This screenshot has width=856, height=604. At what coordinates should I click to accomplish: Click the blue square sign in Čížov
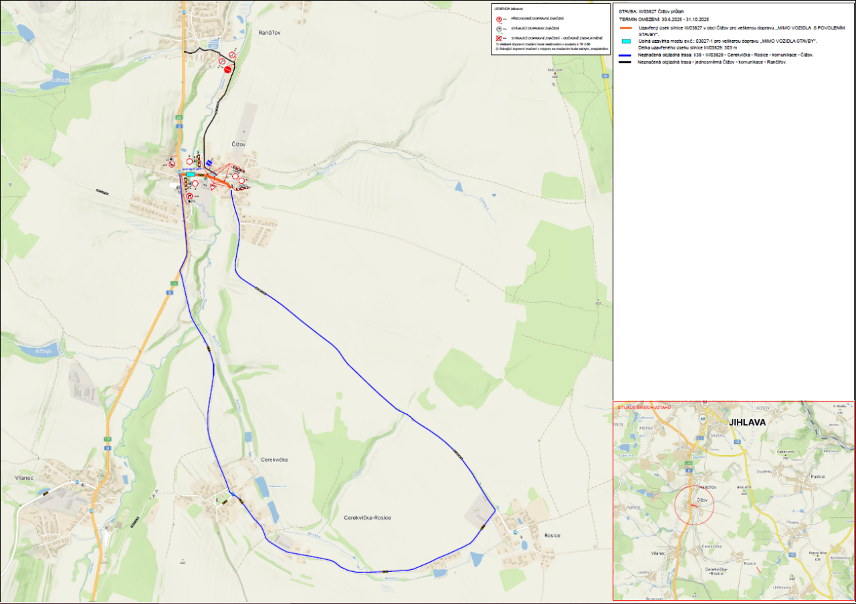click(x=209, y=162)
